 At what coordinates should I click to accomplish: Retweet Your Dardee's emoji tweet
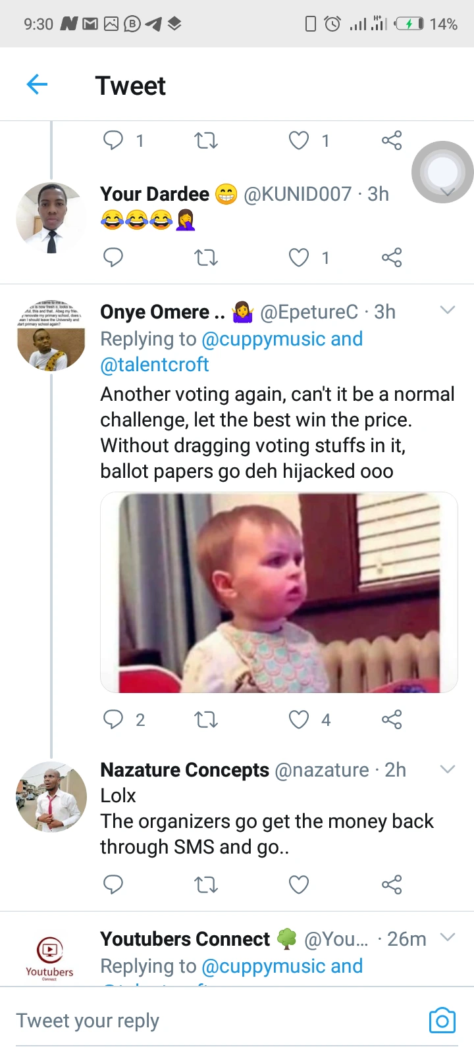pos(206,257)
